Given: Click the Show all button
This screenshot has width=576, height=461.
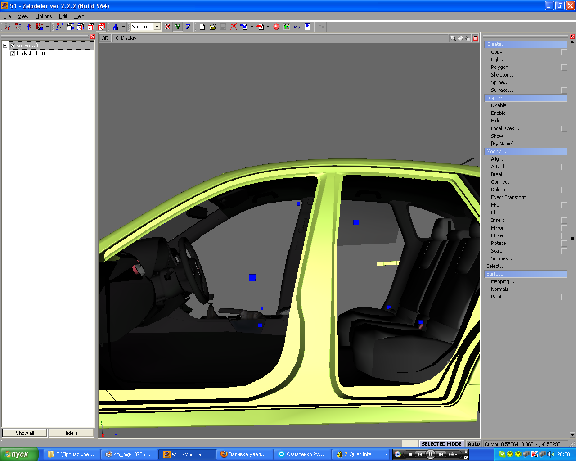Looking at the screenshot, I should [x=25, y=433].
